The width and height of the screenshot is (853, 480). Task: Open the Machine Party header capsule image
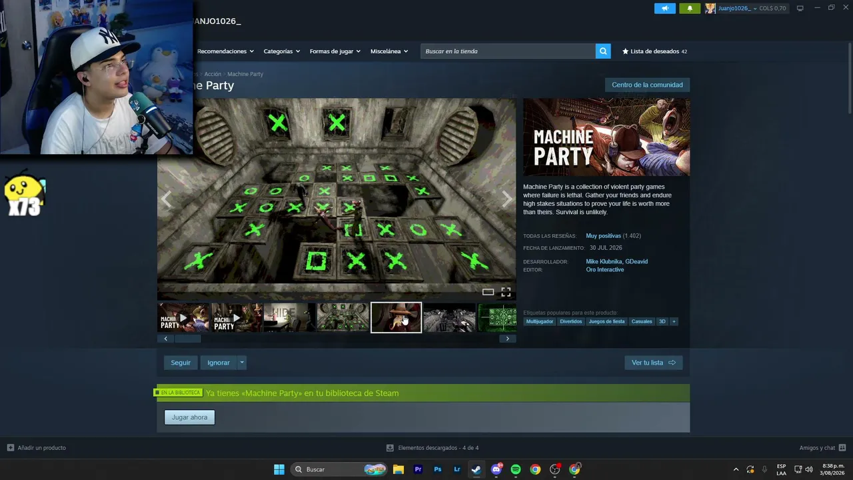pyautogui.click(x=606, y=137)
